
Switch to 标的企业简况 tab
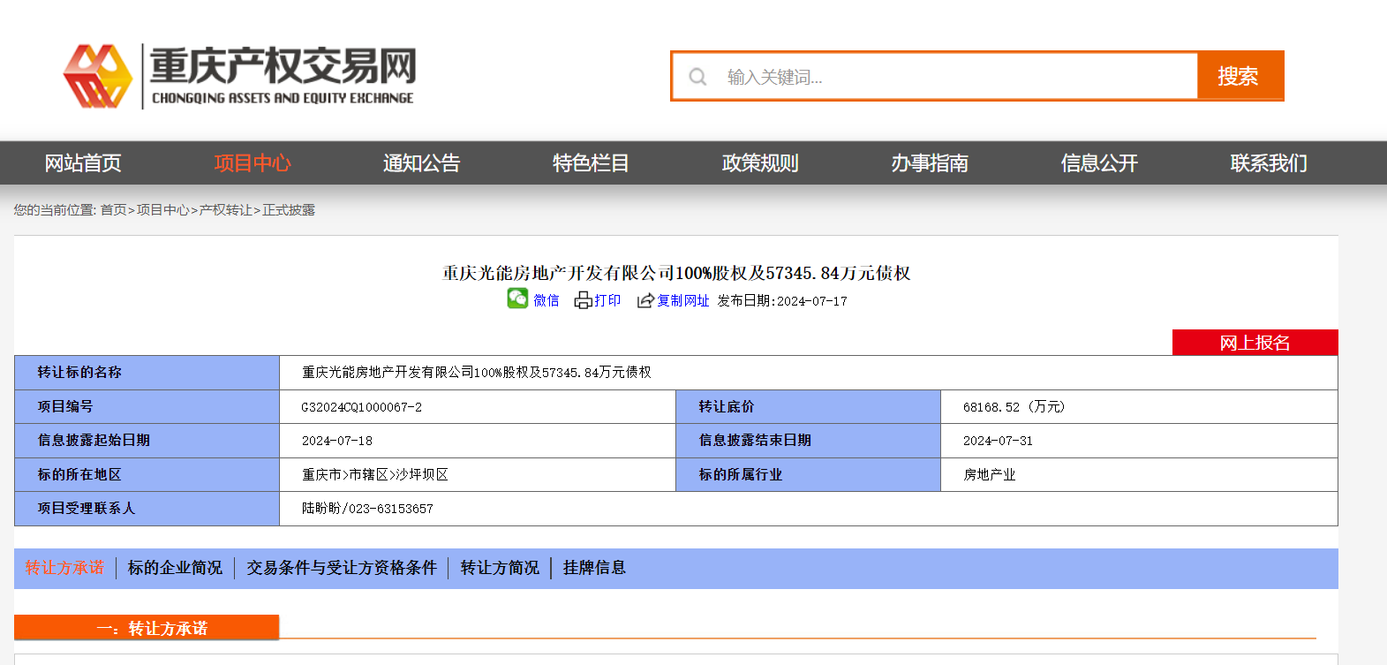point(175,568)
